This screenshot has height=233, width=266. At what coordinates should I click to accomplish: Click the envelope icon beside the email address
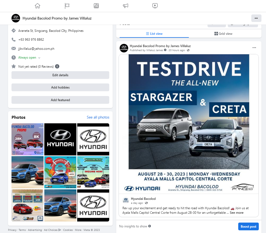coord(14,49)
